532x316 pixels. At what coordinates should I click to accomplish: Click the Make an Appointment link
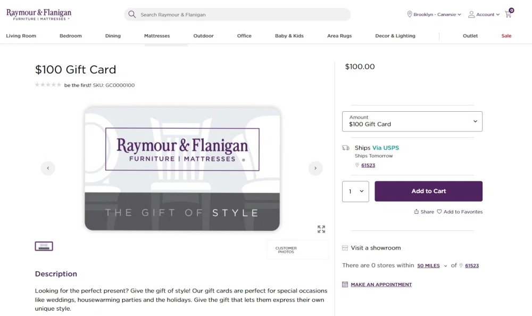[x=381, y=285]
